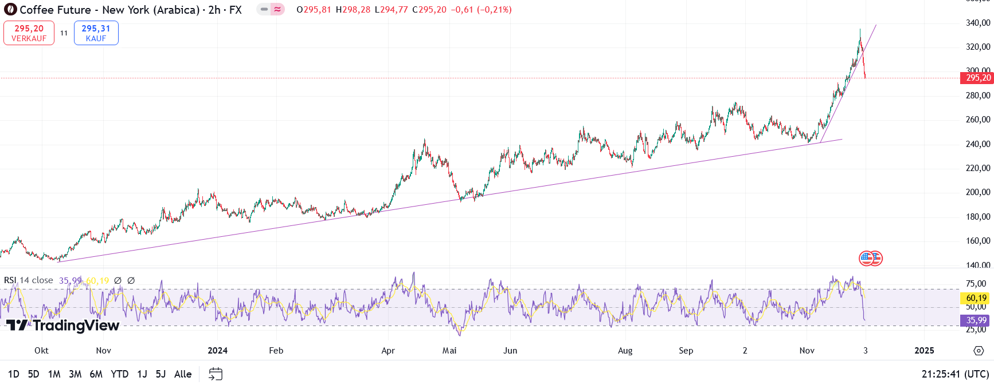Click the grey market status indicator pill
Image resolution: width=994 pixels, height=385 pixels.
(264, 9)
